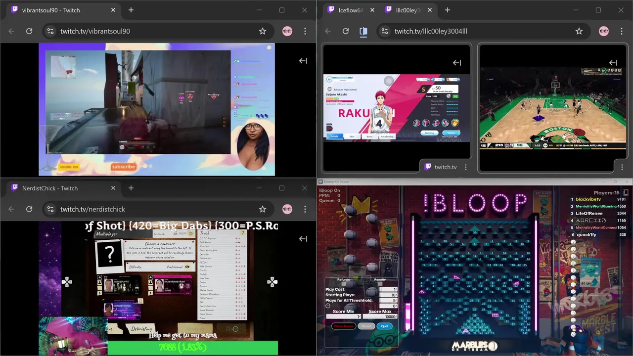
Task: Open new tab in the split-view Chrome window
Action: click(x=448, y=10)
